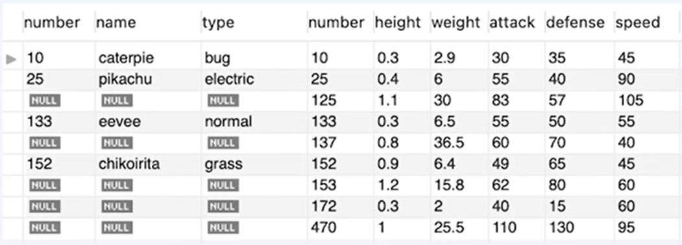The width and height of the screenshot is (682, 245).
Task: Select the number cell showing 470
Action: click(x=340, y=227)
